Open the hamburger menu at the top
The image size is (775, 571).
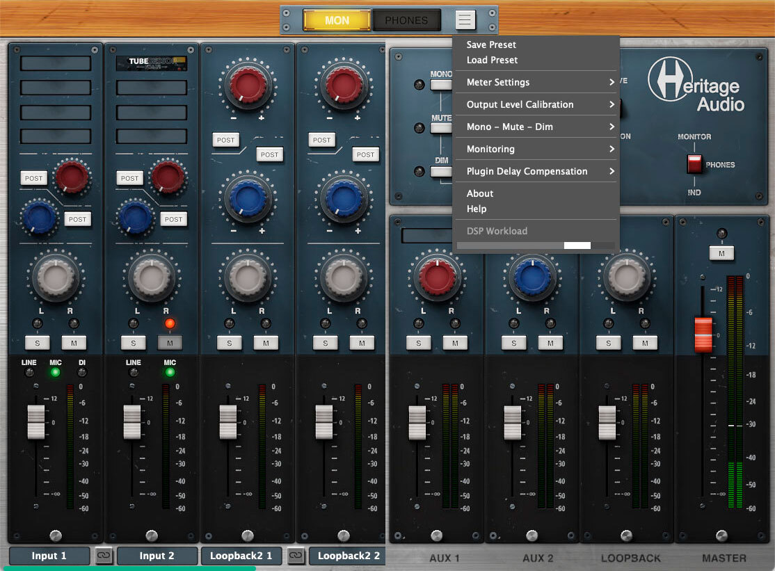coord(464,19)
